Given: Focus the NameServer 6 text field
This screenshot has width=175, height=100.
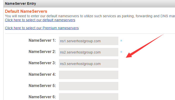Looking at the screenshot, I should tap(88, 96).
